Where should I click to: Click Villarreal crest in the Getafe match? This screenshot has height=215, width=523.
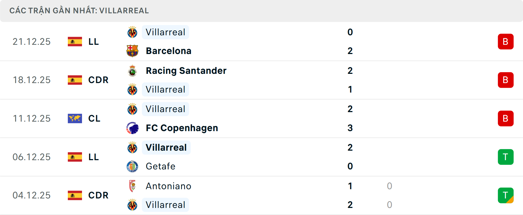click(132, 148)
